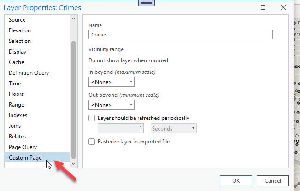Enable Layer should be refreshed periodically

point(92,118)
